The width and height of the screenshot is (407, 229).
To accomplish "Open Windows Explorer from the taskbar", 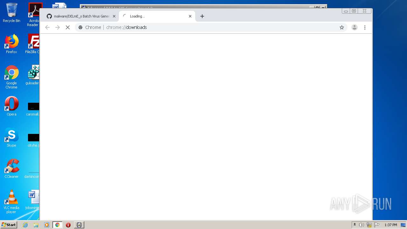I will [36, 225].
